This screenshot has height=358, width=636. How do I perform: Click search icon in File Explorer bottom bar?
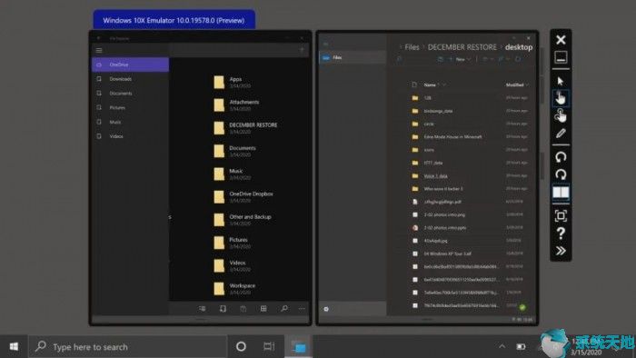[x=284, y=309]
